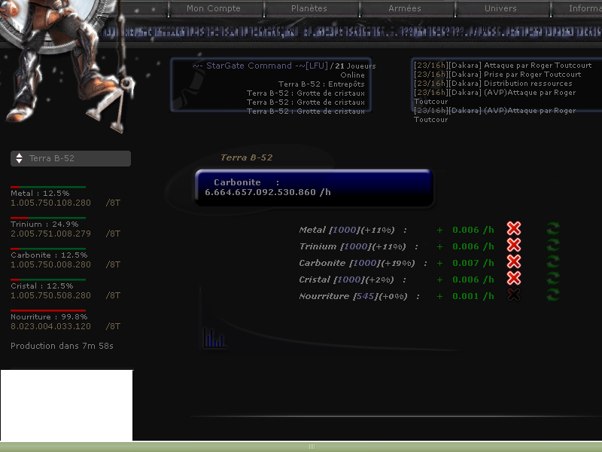The image size is (602, 452).
Task: Click the green refresh arrows for Metal
Action: pyautogui.click(x=554, y=229)
